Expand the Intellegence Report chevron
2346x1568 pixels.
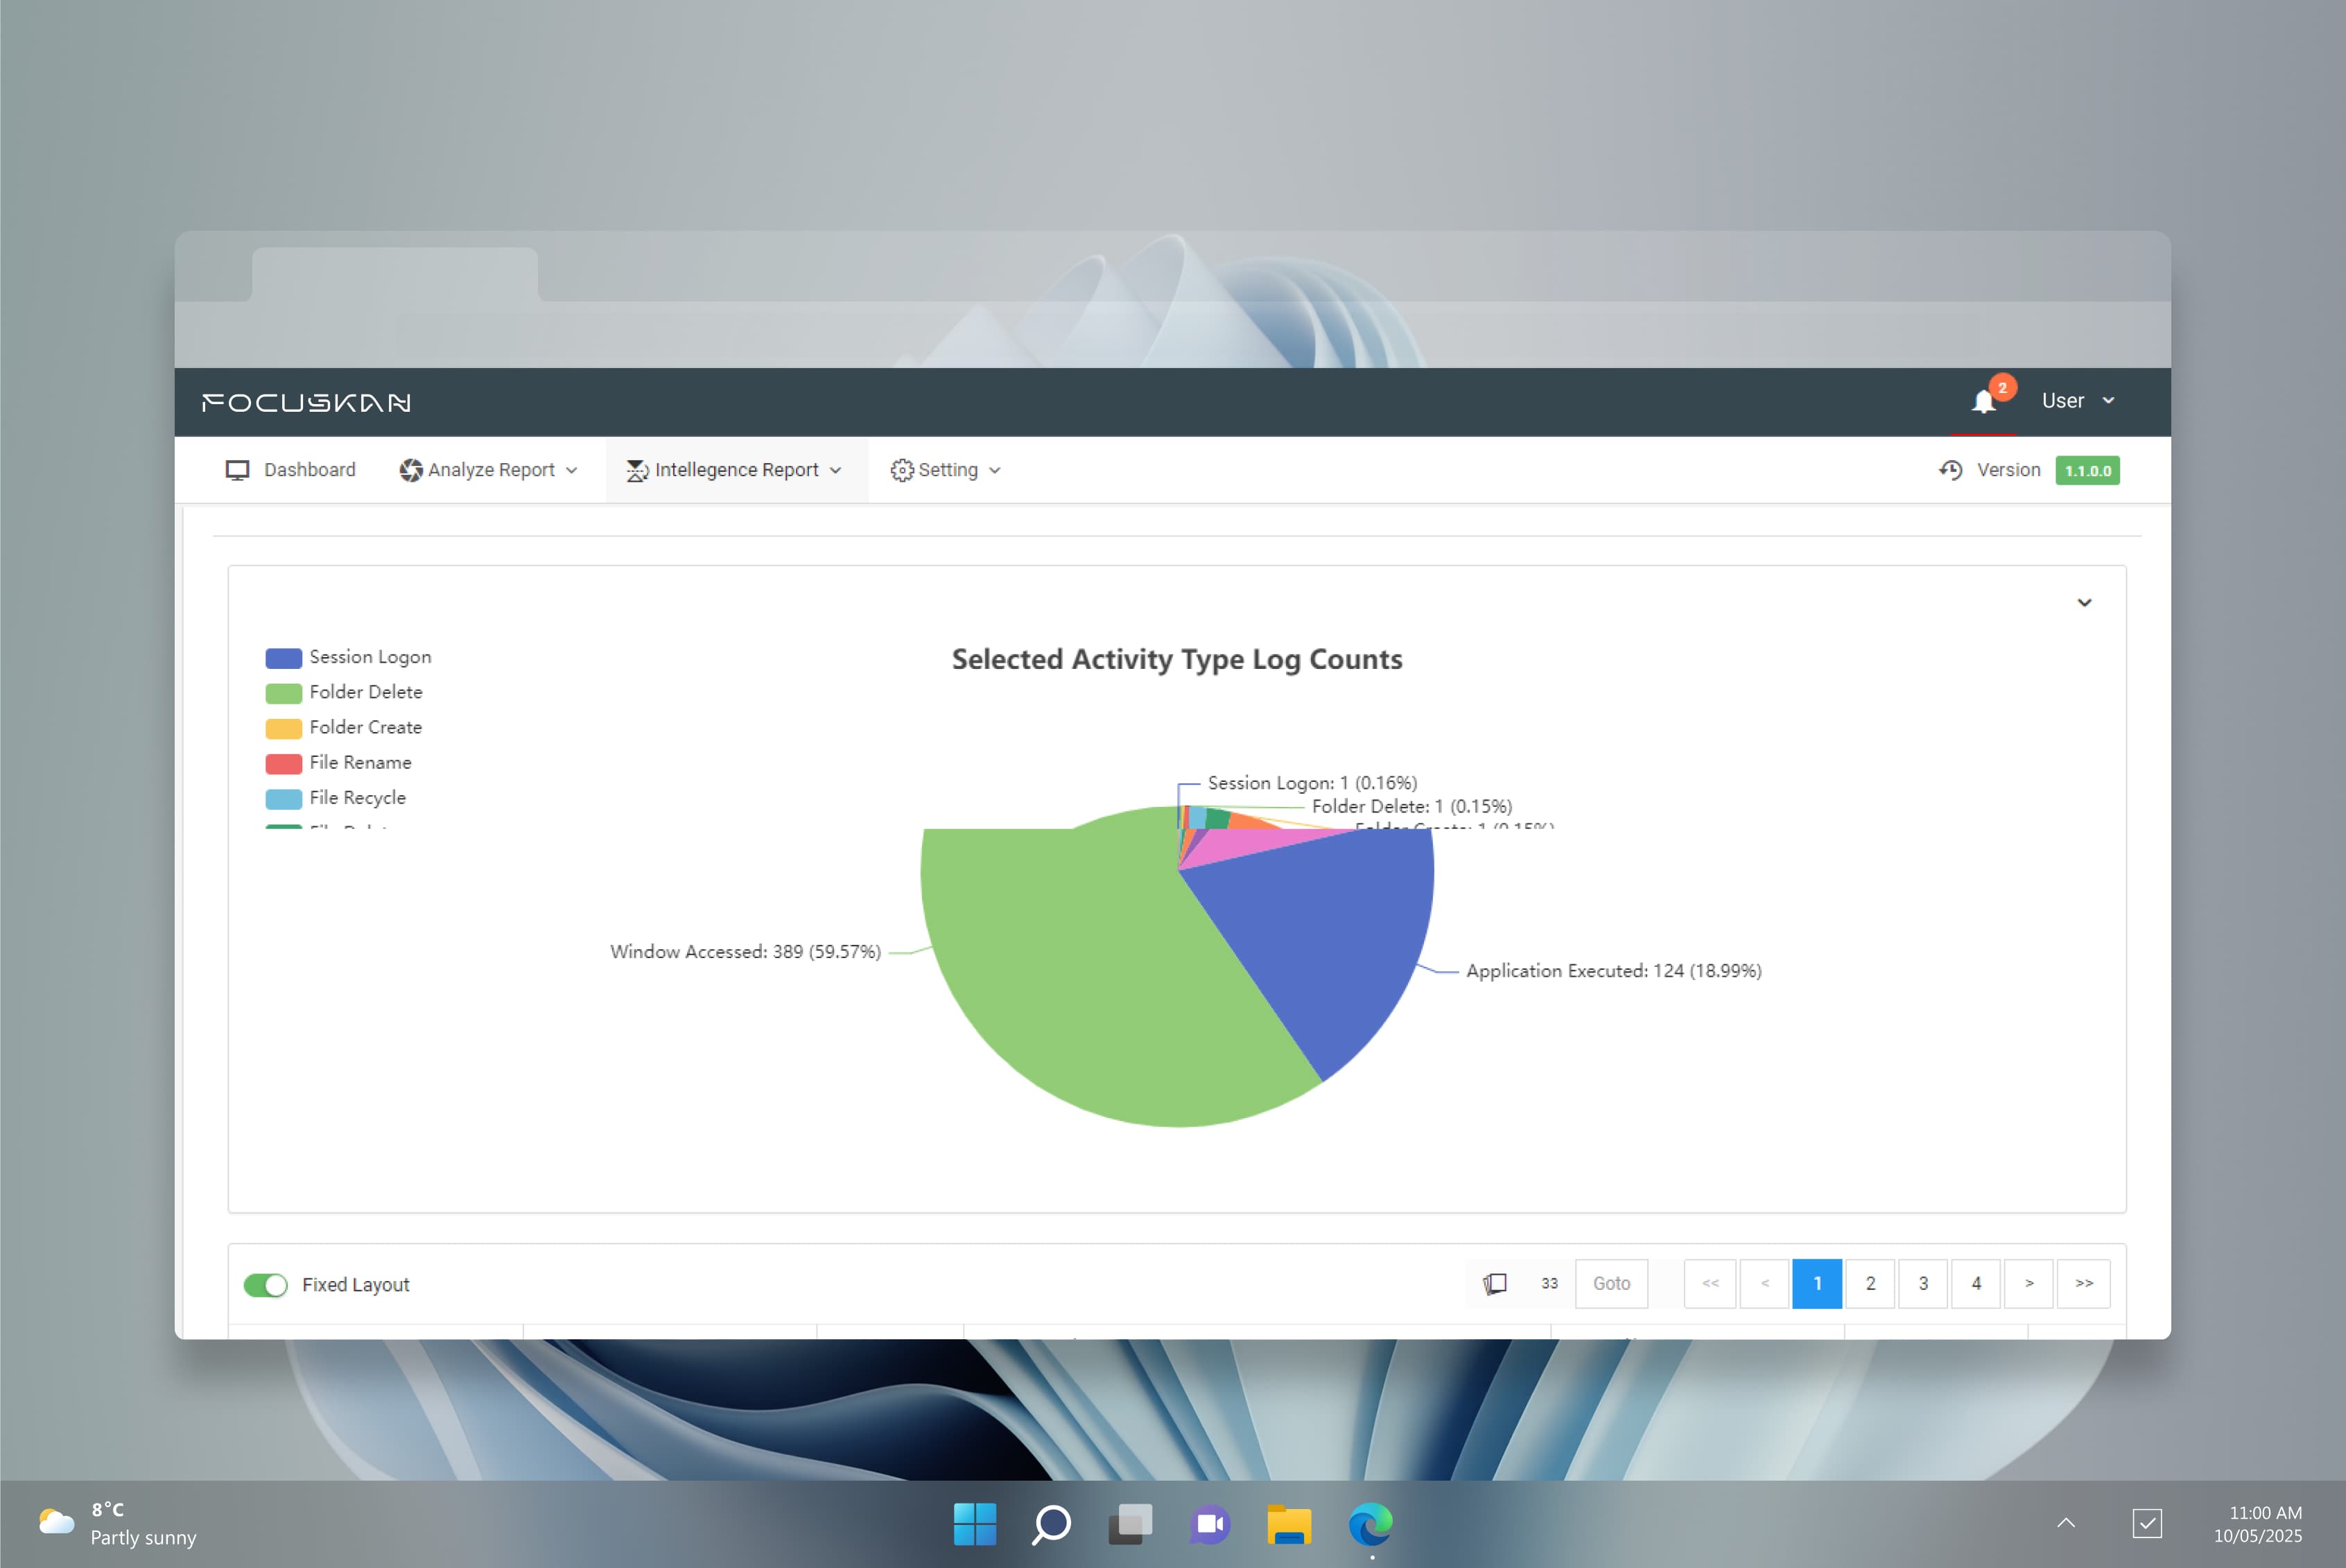(836, 471)
